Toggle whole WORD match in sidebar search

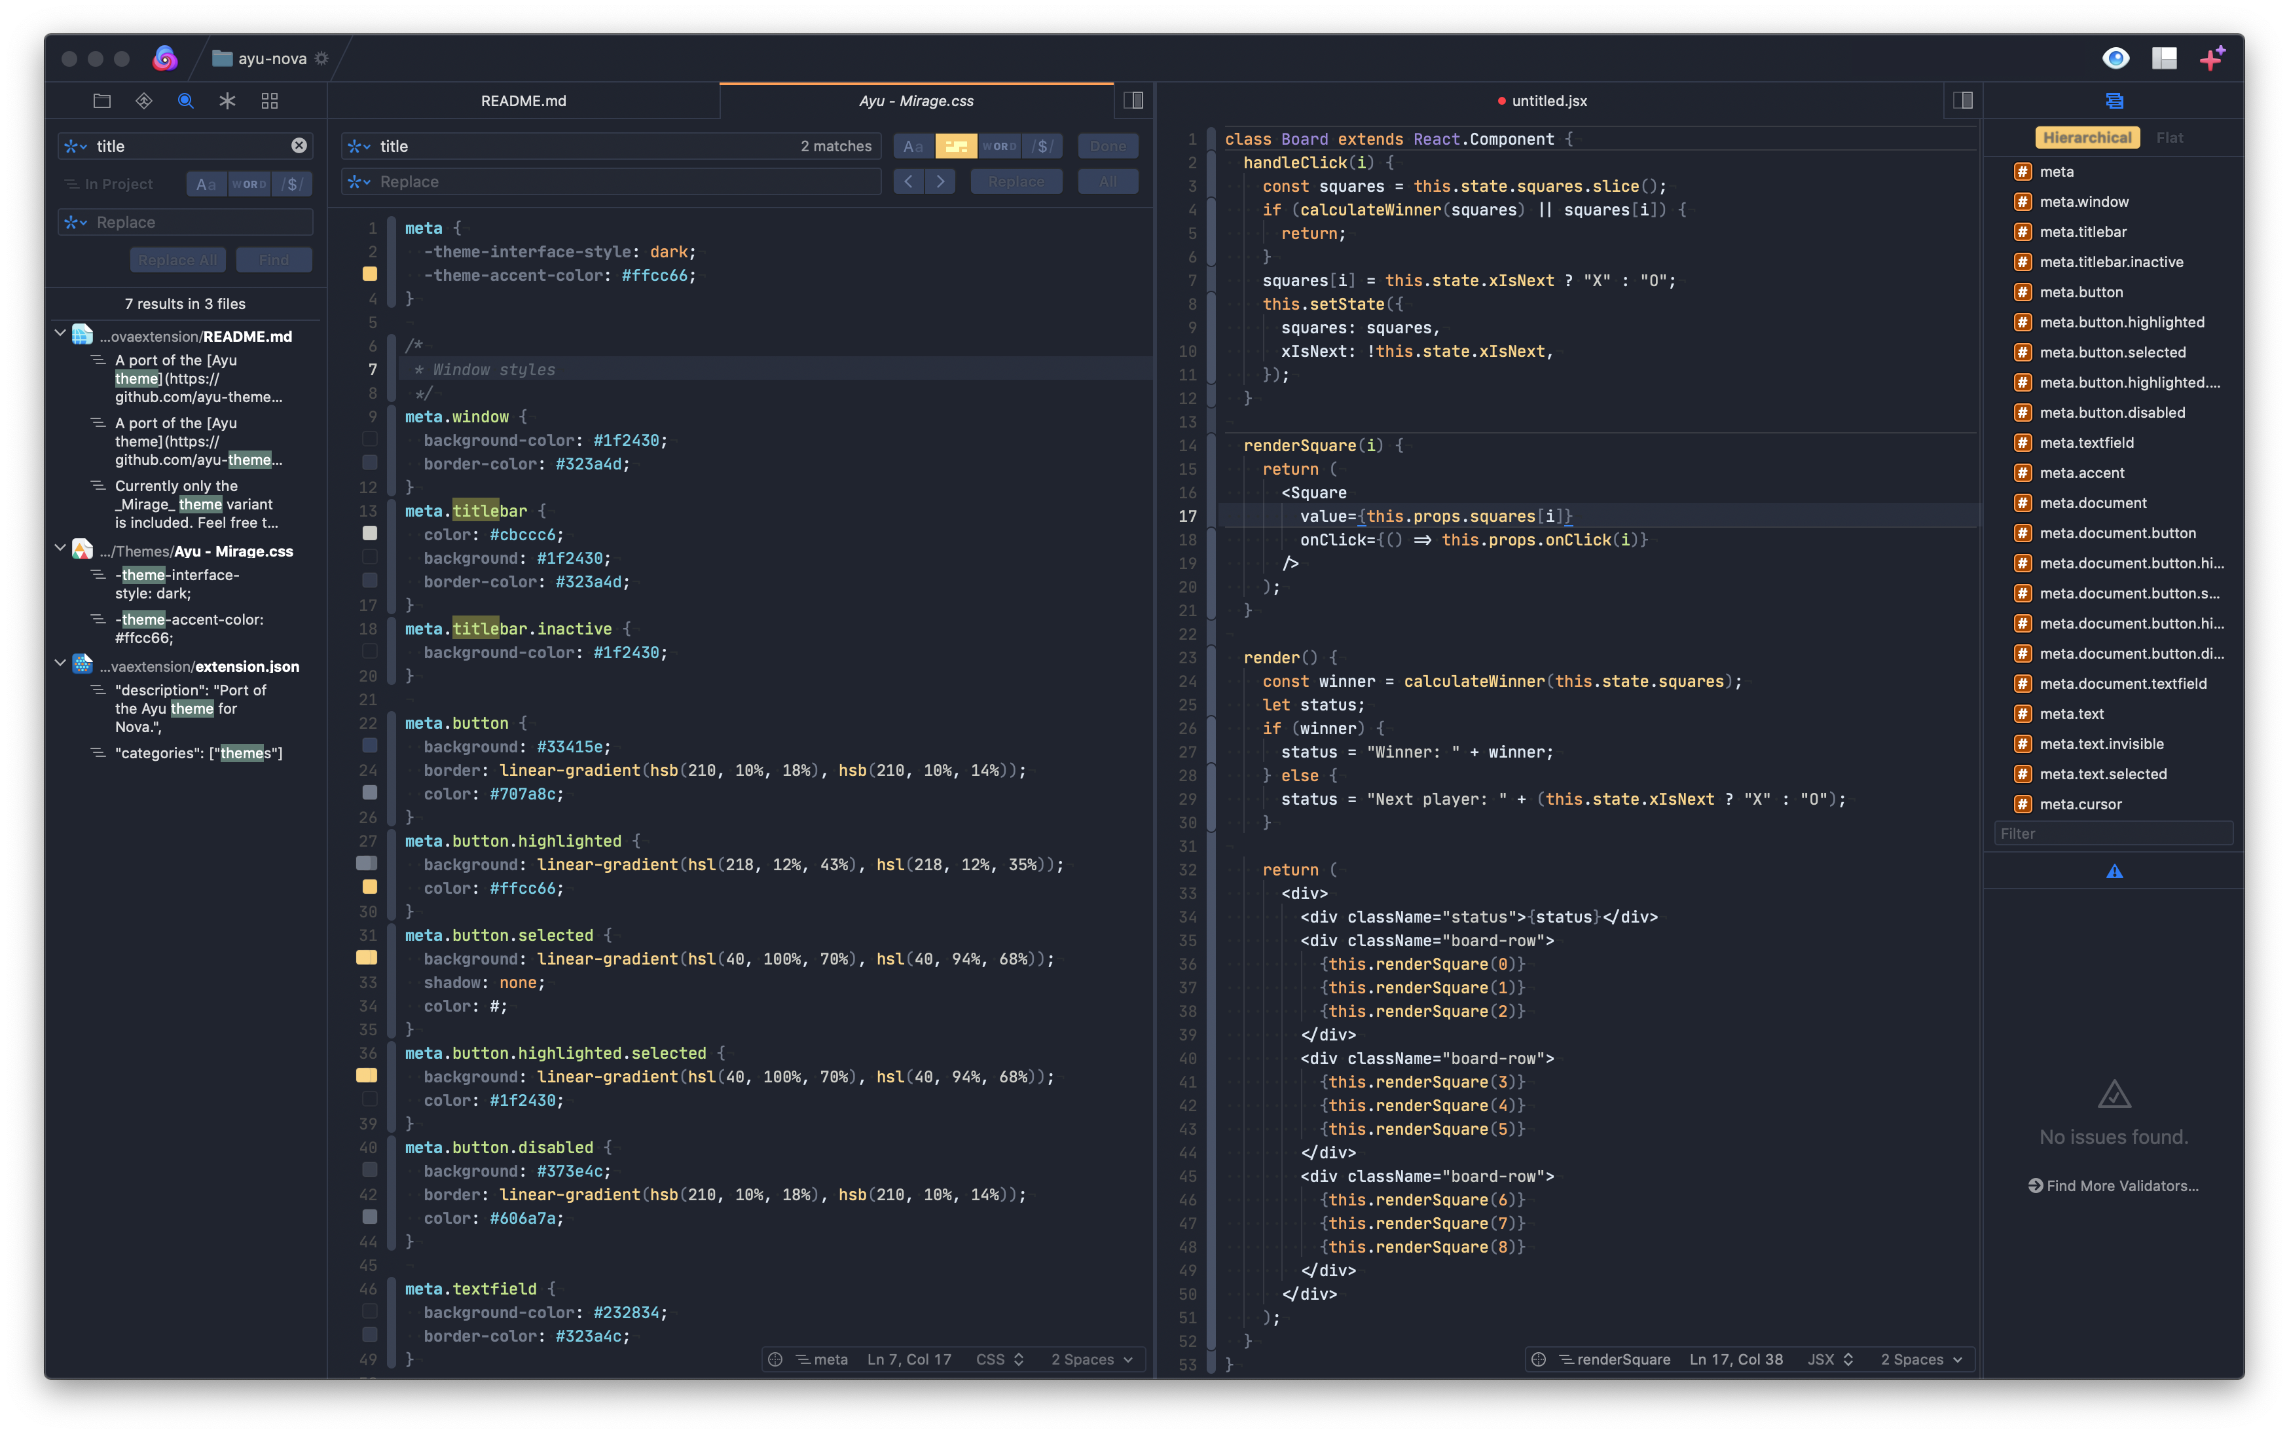click(249, 184)
